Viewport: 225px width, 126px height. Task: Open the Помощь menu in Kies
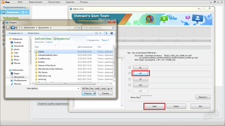(x=84, y=2)
